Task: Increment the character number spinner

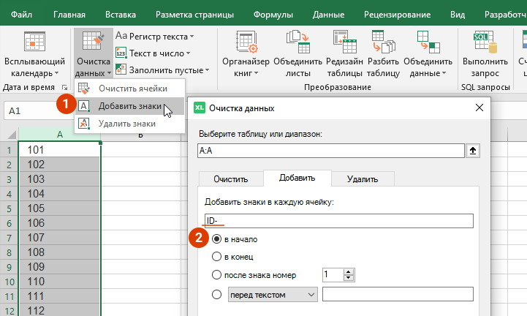Action: pyautogui.click(x=349, y=271)
